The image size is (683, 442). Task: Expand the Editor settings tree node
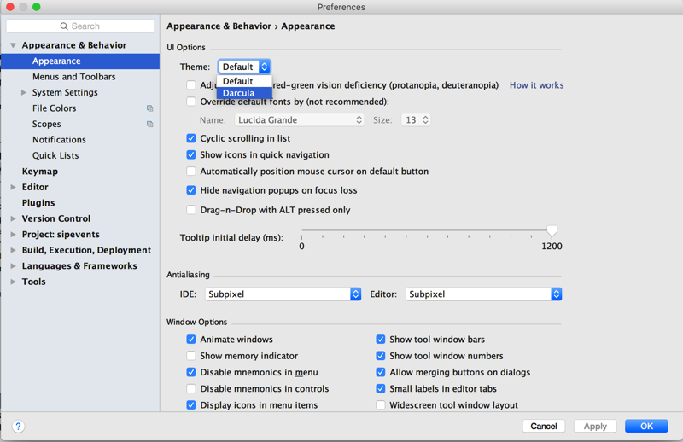point(14,187)
